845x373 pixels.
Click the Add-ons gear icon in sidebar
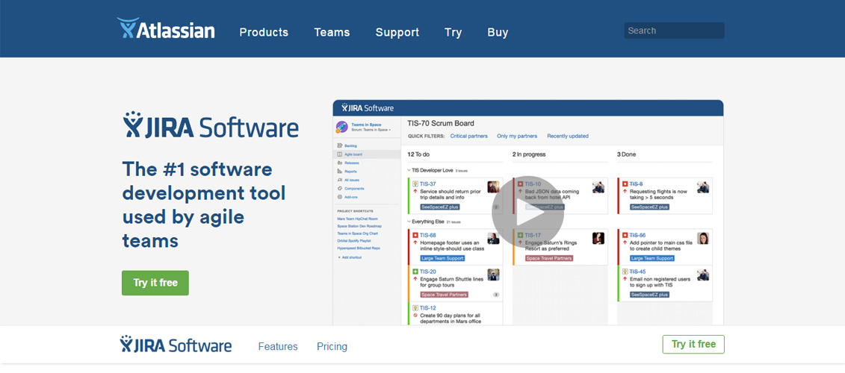[x=339, y=197]
